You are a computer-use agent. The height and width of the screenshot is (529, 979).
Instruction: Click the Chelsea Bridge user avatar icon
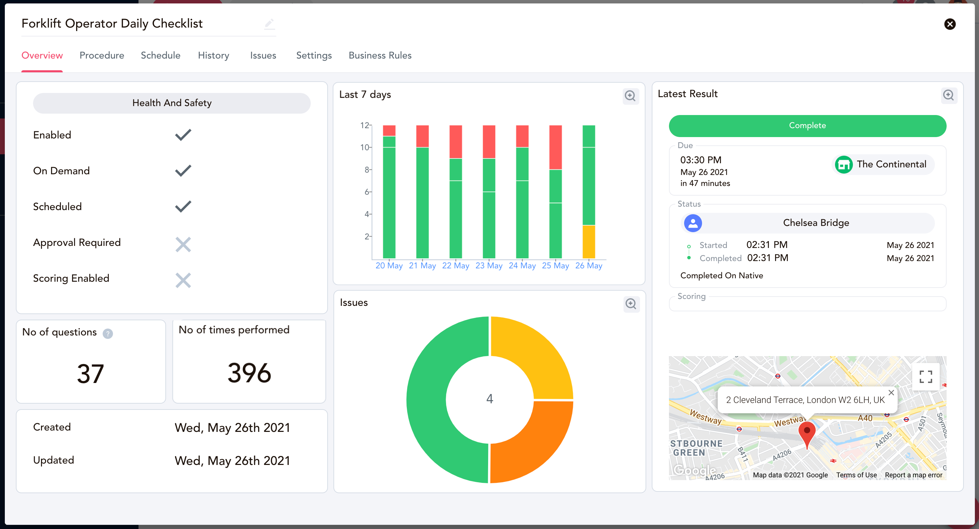tap(693, 223)
